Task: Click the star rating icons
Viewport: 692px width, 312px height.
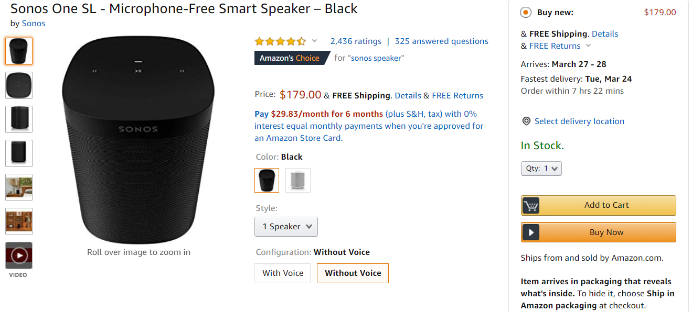Action: tap(280, 41)
